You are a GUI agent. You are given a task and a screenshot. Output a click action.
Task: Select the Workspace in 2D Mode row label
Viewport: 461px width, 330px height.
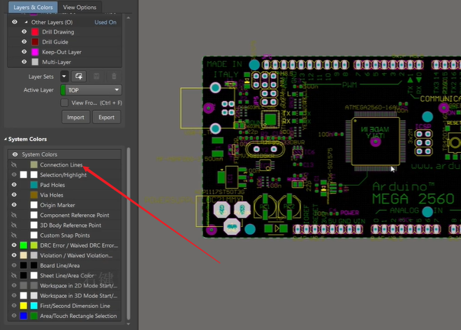(x=78, y=285)
